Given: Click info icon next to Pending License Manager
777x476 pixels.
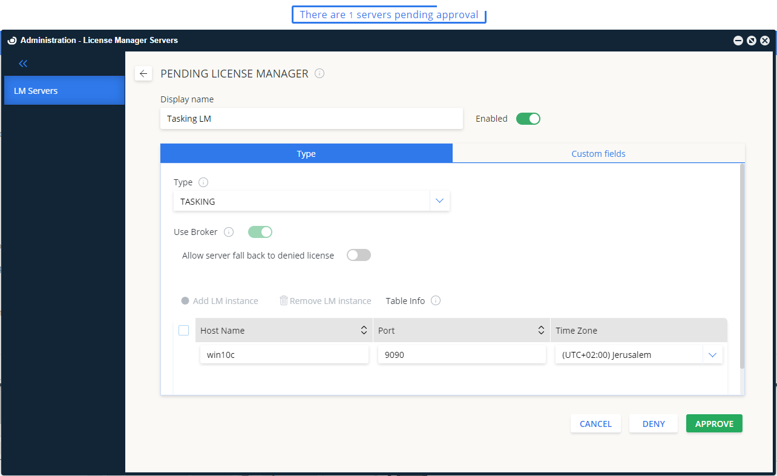Looking at the screenshot, I should click(320, 73).
